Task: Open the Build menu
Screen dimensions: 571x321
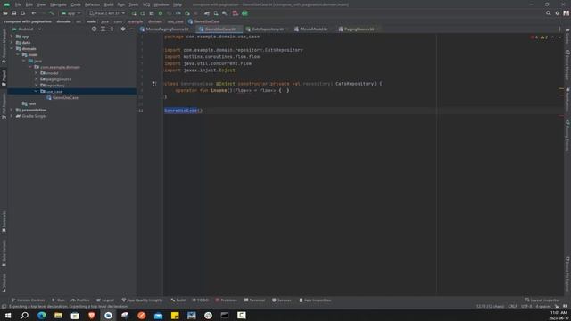Action: click(x=109, y=4)
